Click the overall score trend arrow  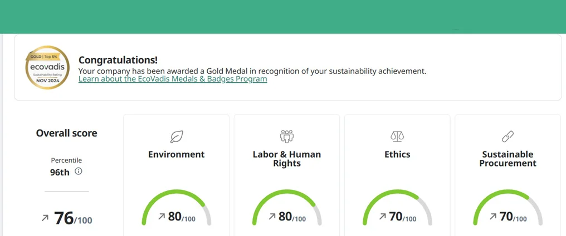45,219
